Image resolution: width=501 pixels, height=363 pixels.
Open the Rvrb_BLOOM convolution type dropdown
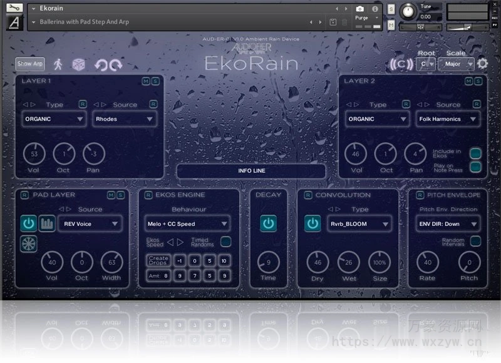click(360, 223)
